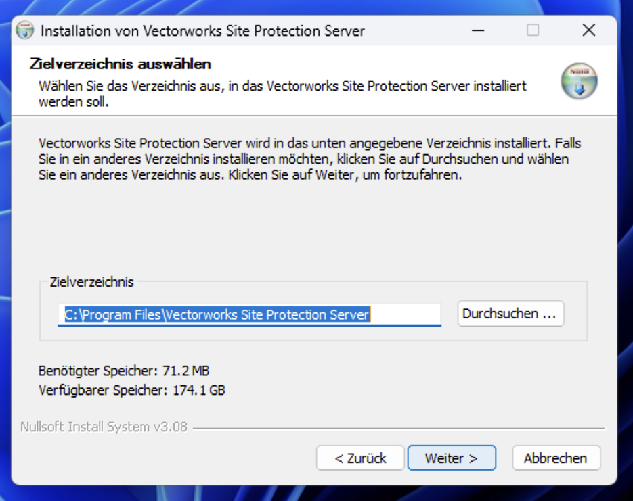Click the instruction paragraph starting 'Vectorworks Site Protection Server wird'
This screenshot has height=501, width=633.
[x=309, y=159]
